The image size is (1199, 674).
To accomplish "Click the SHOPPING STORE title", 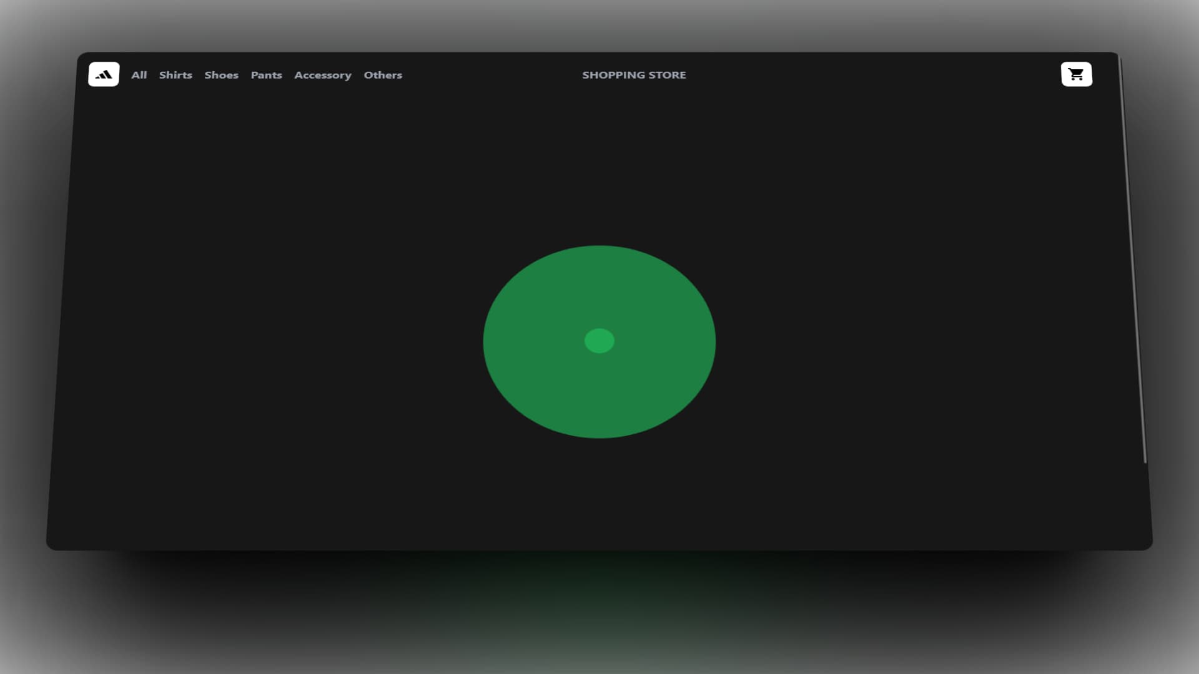I will coord(634,75).
